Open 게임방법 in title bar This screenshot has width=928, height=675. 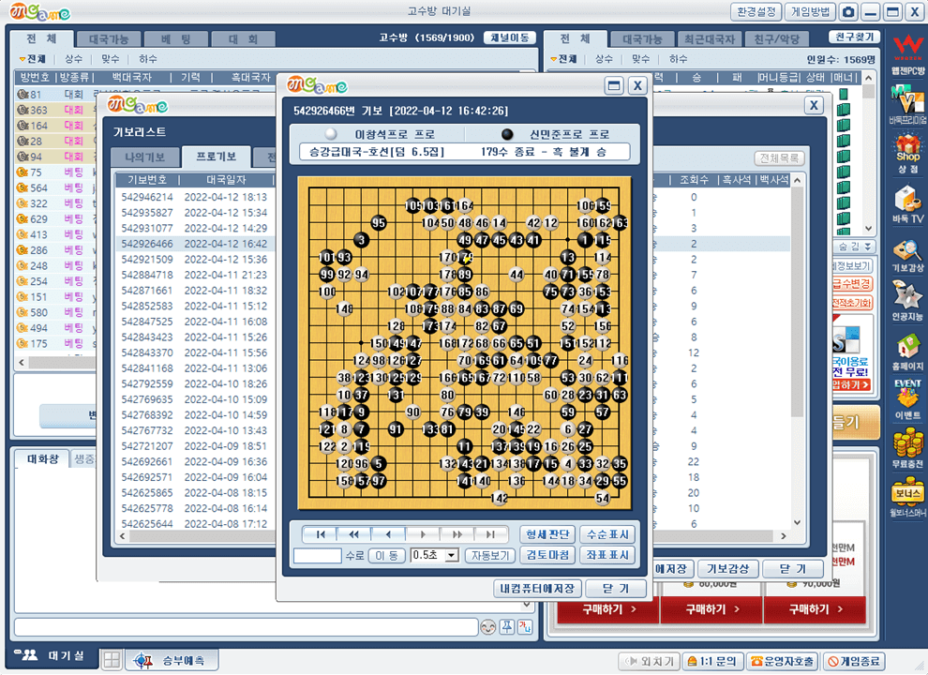810,12
